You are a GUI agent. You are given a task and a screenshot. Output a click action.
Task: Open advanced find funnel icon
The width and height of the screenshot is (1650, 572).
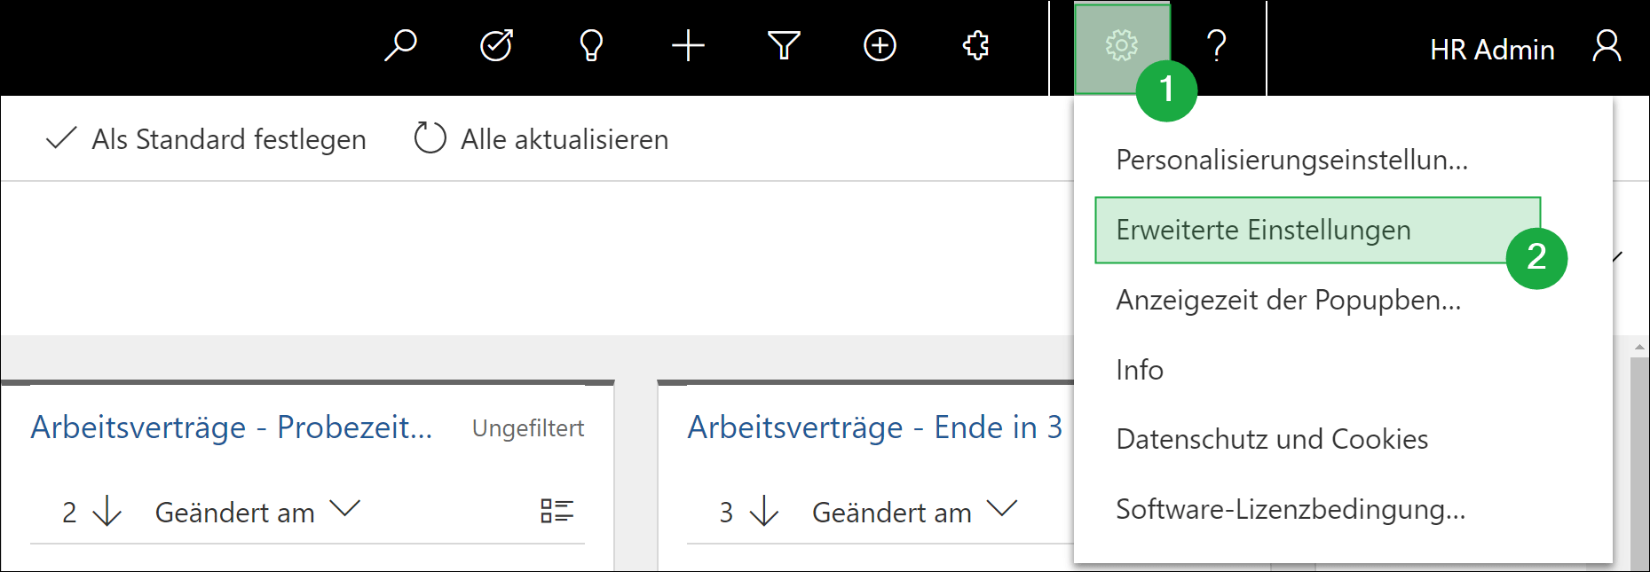pyautogui.click(x=784, y=45)
